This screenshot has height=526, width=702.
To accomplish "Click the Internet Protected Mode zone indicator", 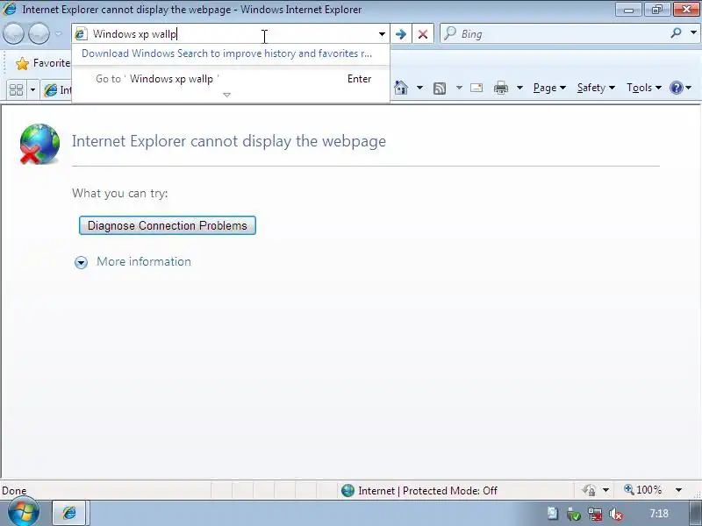I will [419, 491].
